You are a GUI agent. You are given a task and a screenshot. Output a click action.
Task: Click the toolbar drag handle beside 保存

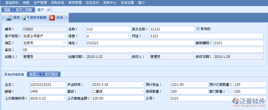(2, 18)
